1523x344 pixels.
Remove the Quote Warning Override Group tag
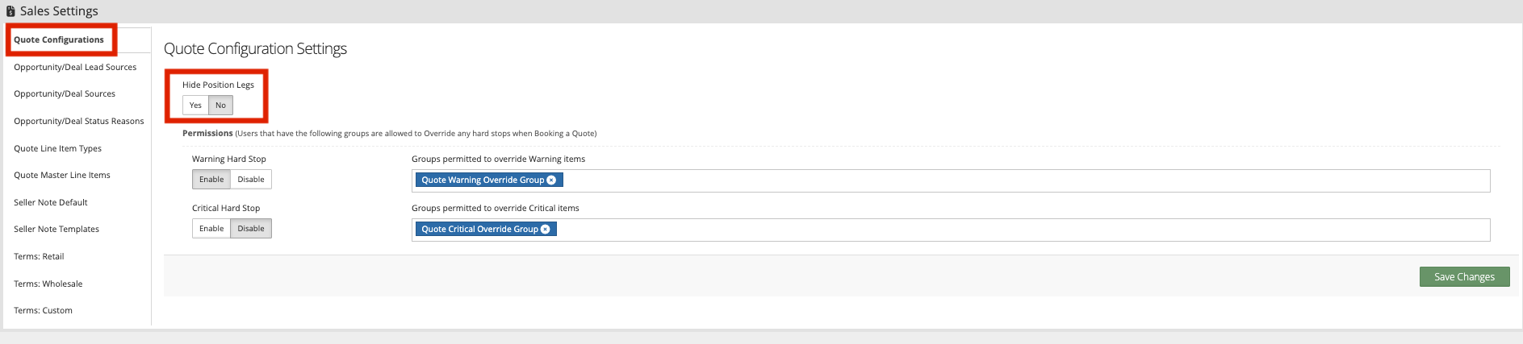pyautogui.click(x=551, y=180)
